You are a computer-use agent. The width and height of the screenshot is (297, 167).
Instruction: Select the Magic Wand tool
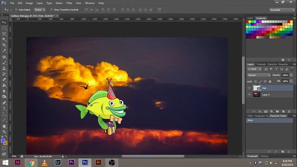[x=4, y=39]
